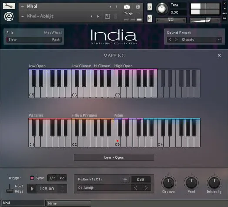
Task: Take a snapshot with the camera icon
Action: [x=127, y=7]
